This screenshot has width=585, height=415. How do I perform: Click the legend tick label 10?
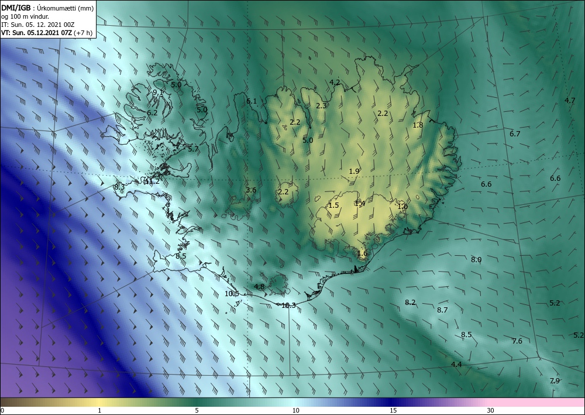(296, 410)
